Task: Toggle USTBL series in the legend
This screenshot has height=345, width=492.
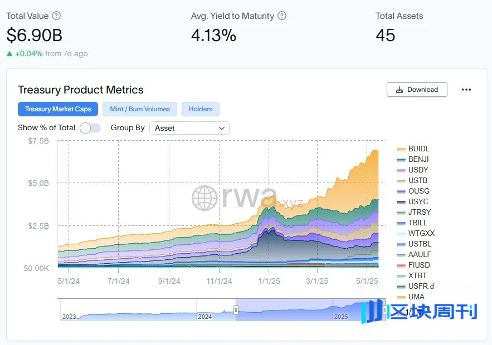Action: (x=414, y=244)
